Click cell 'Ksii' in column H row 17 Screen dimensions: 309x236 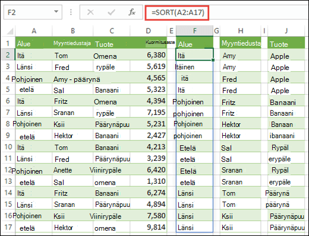(x=241, y=227)
